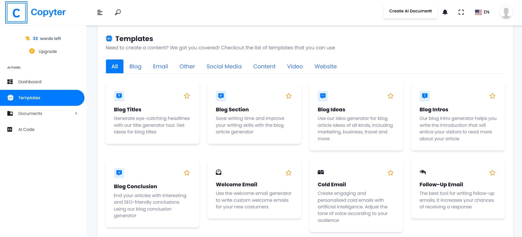Enter fullscreen mode with the expand icon
The height and width of the screenshot is (237, 522).
tap(461, 12)
